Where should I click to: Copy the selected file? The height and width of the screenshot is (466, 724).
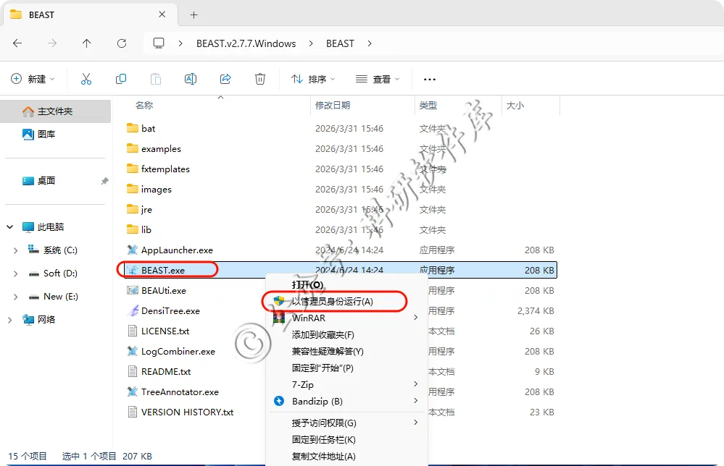pyautogui.click(x=121, y=79)
